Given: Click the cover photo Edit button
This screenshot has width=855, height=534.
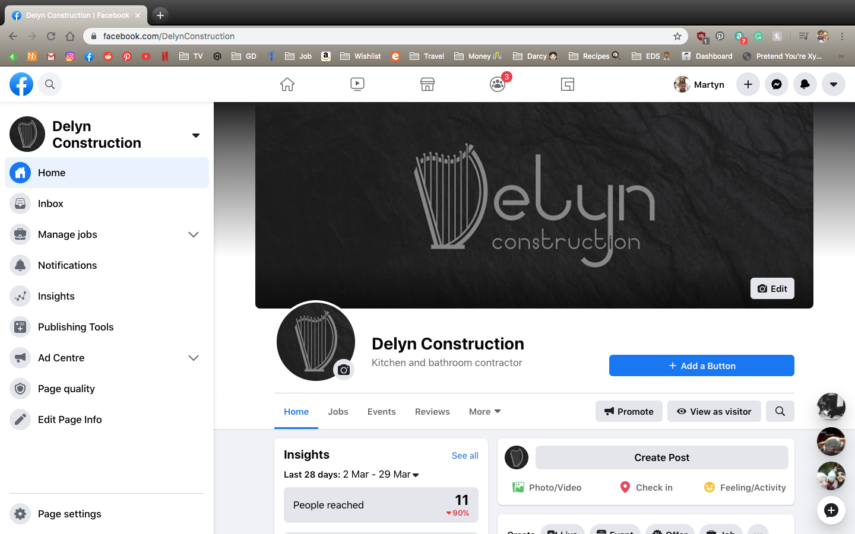Looking at the screenshot, I should (772, 288).
